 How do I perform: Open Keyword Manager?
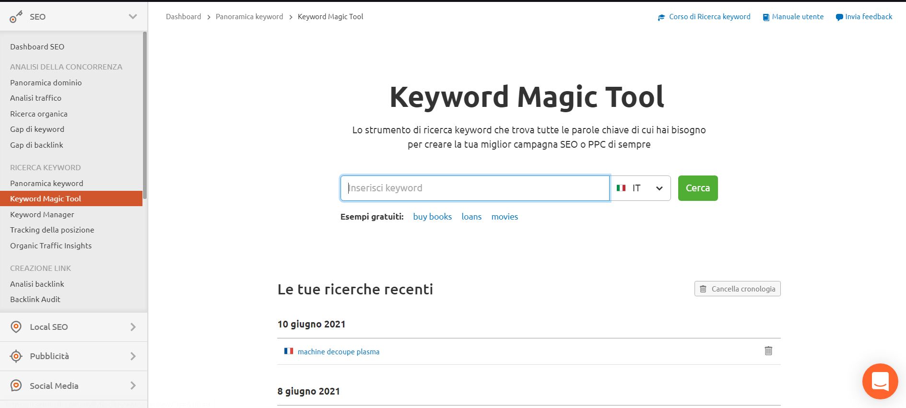coord(42,214)
